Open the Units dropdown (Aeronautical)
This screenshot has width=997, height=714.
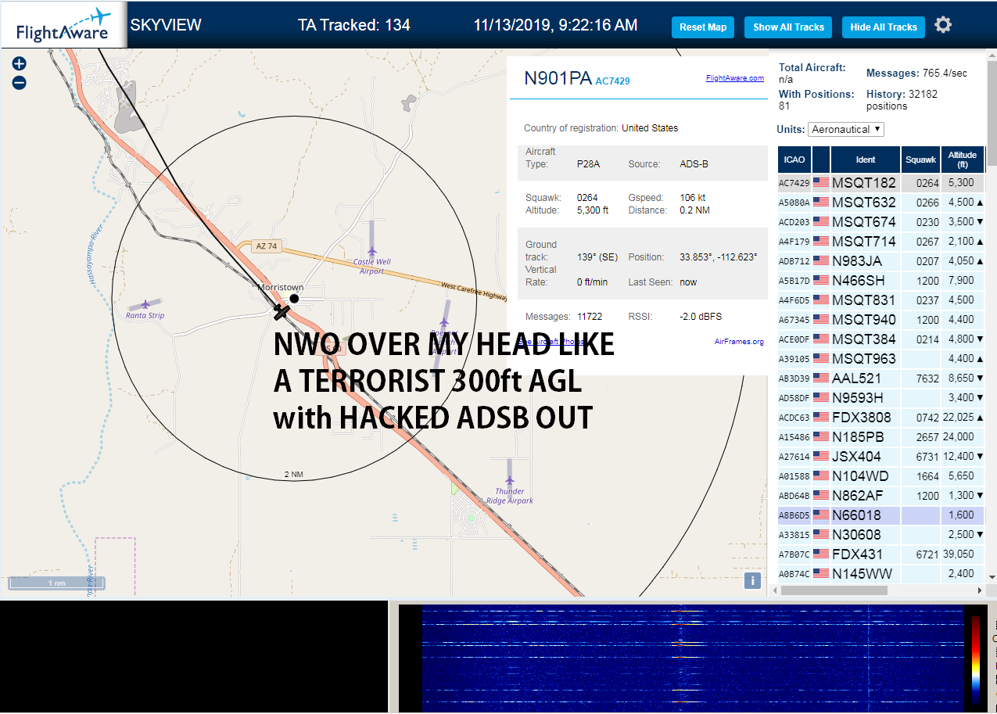pos(847,129)
